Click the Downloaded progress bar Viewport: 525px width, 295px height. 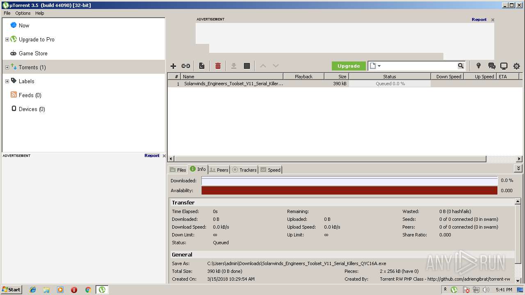[x=349, y=180]
